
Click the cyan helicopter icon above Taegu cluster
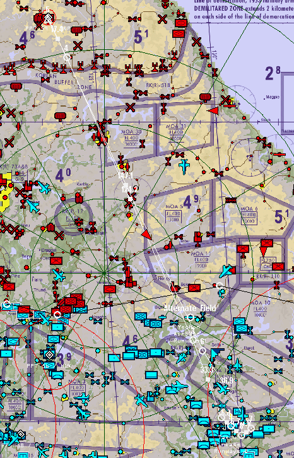click(x=221, y=406)
